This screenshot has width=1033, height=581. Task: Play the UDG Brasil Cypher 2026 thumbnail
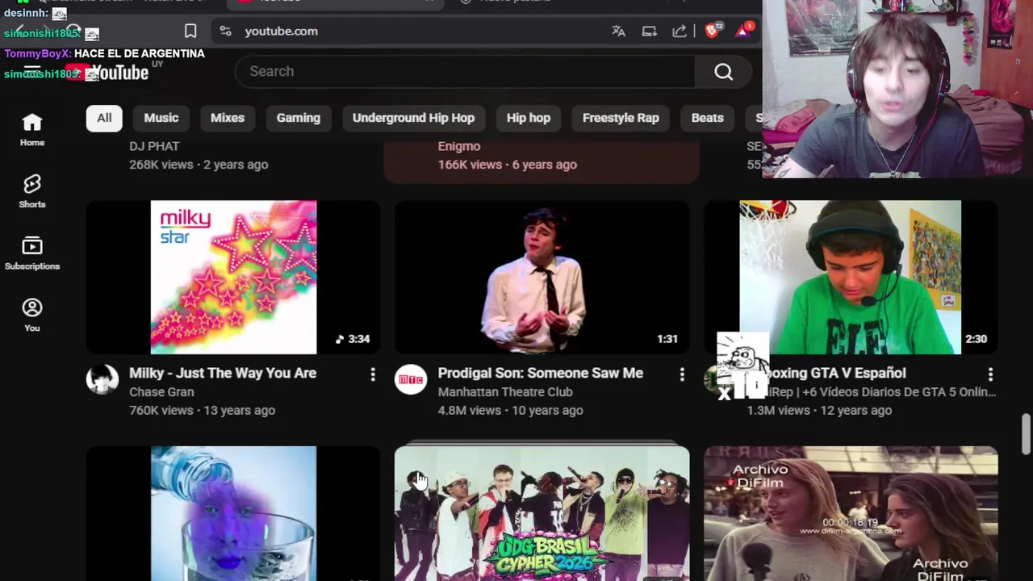(542, 513)
